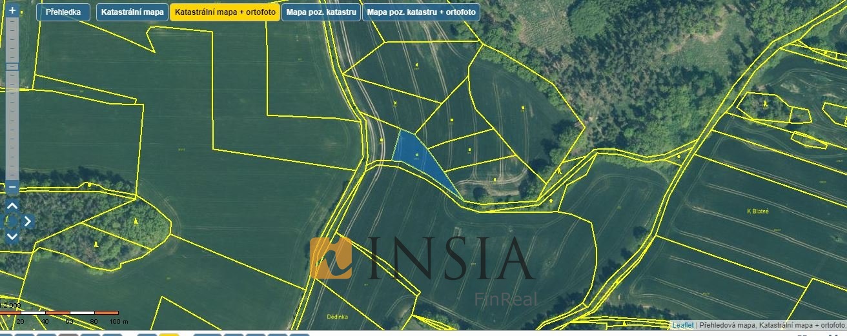The image size is (847, 336).
Task: Zoom out with the minus button
Action: [x=12, y=188]
